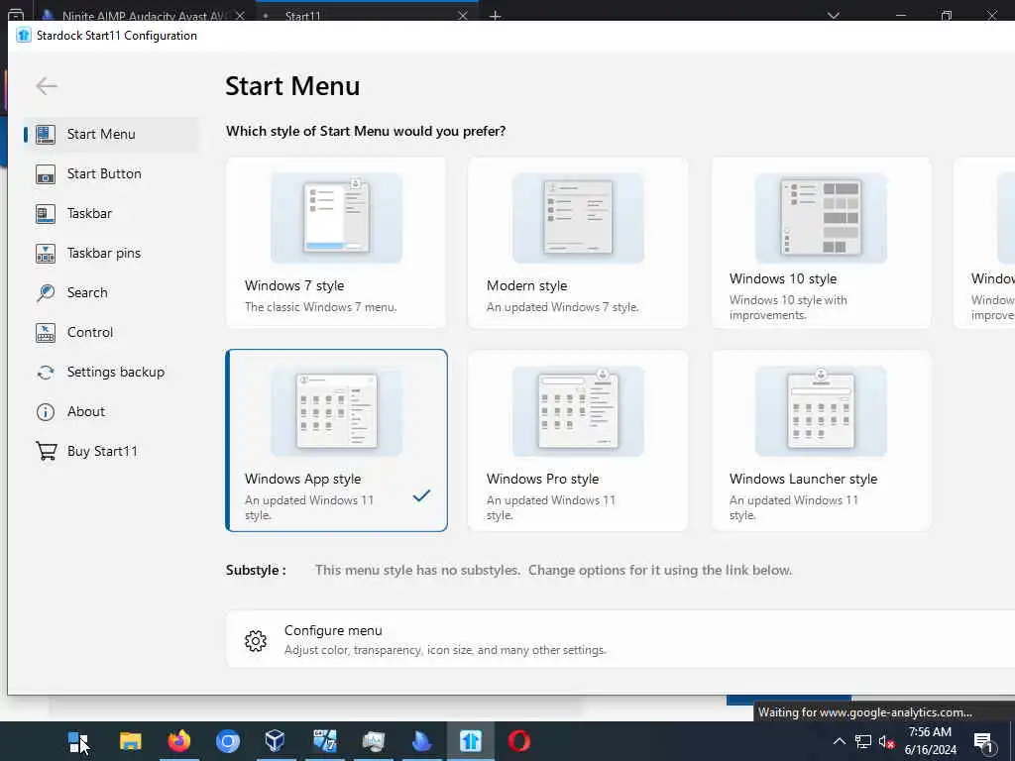Click 'The classic Windows 7 menu.' description
Viewport: 1015px width, 761px height.
point(320,307)
